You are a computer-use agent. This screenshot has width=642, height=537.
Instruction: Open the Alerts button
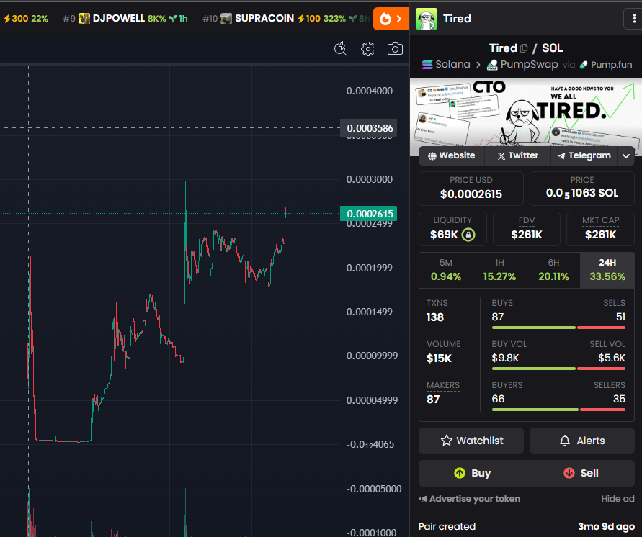582,441
